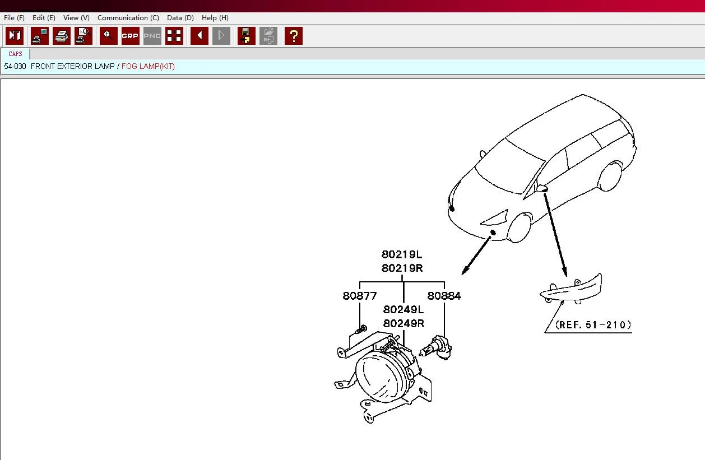This screenshot has width=705, height=460.
Task: Click the (REF. 51-210) reference label
Action: [x=593, y=325]
